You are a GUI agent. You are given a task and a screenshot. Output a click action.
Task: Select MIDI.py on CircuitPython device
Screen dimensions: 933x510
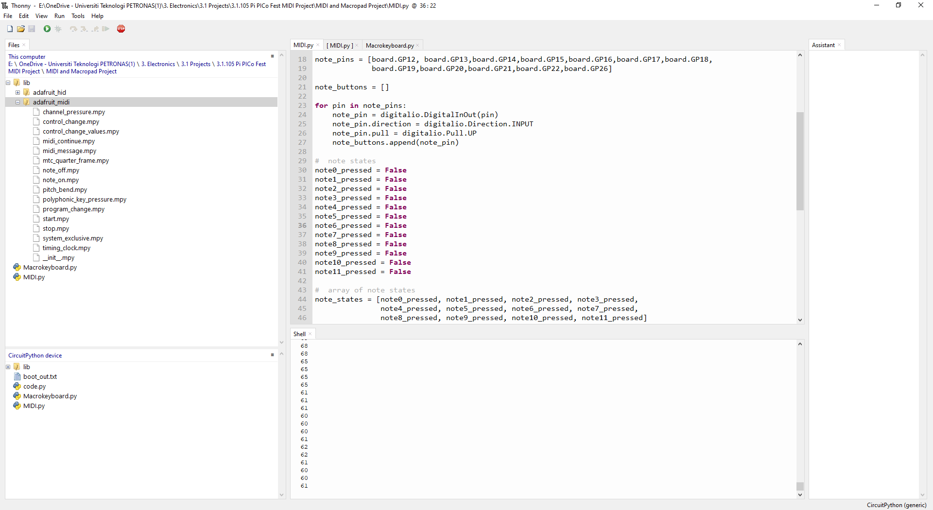click(x=34, y=406)
